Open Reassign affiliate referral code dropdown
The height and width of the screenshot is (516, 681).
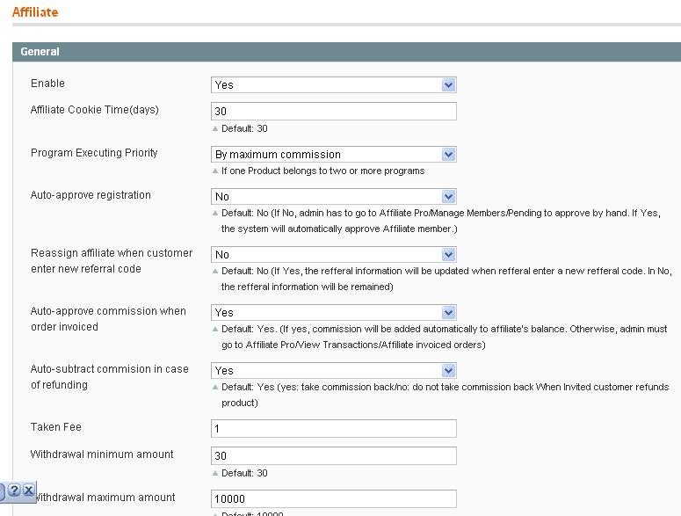tap(334, 255)
